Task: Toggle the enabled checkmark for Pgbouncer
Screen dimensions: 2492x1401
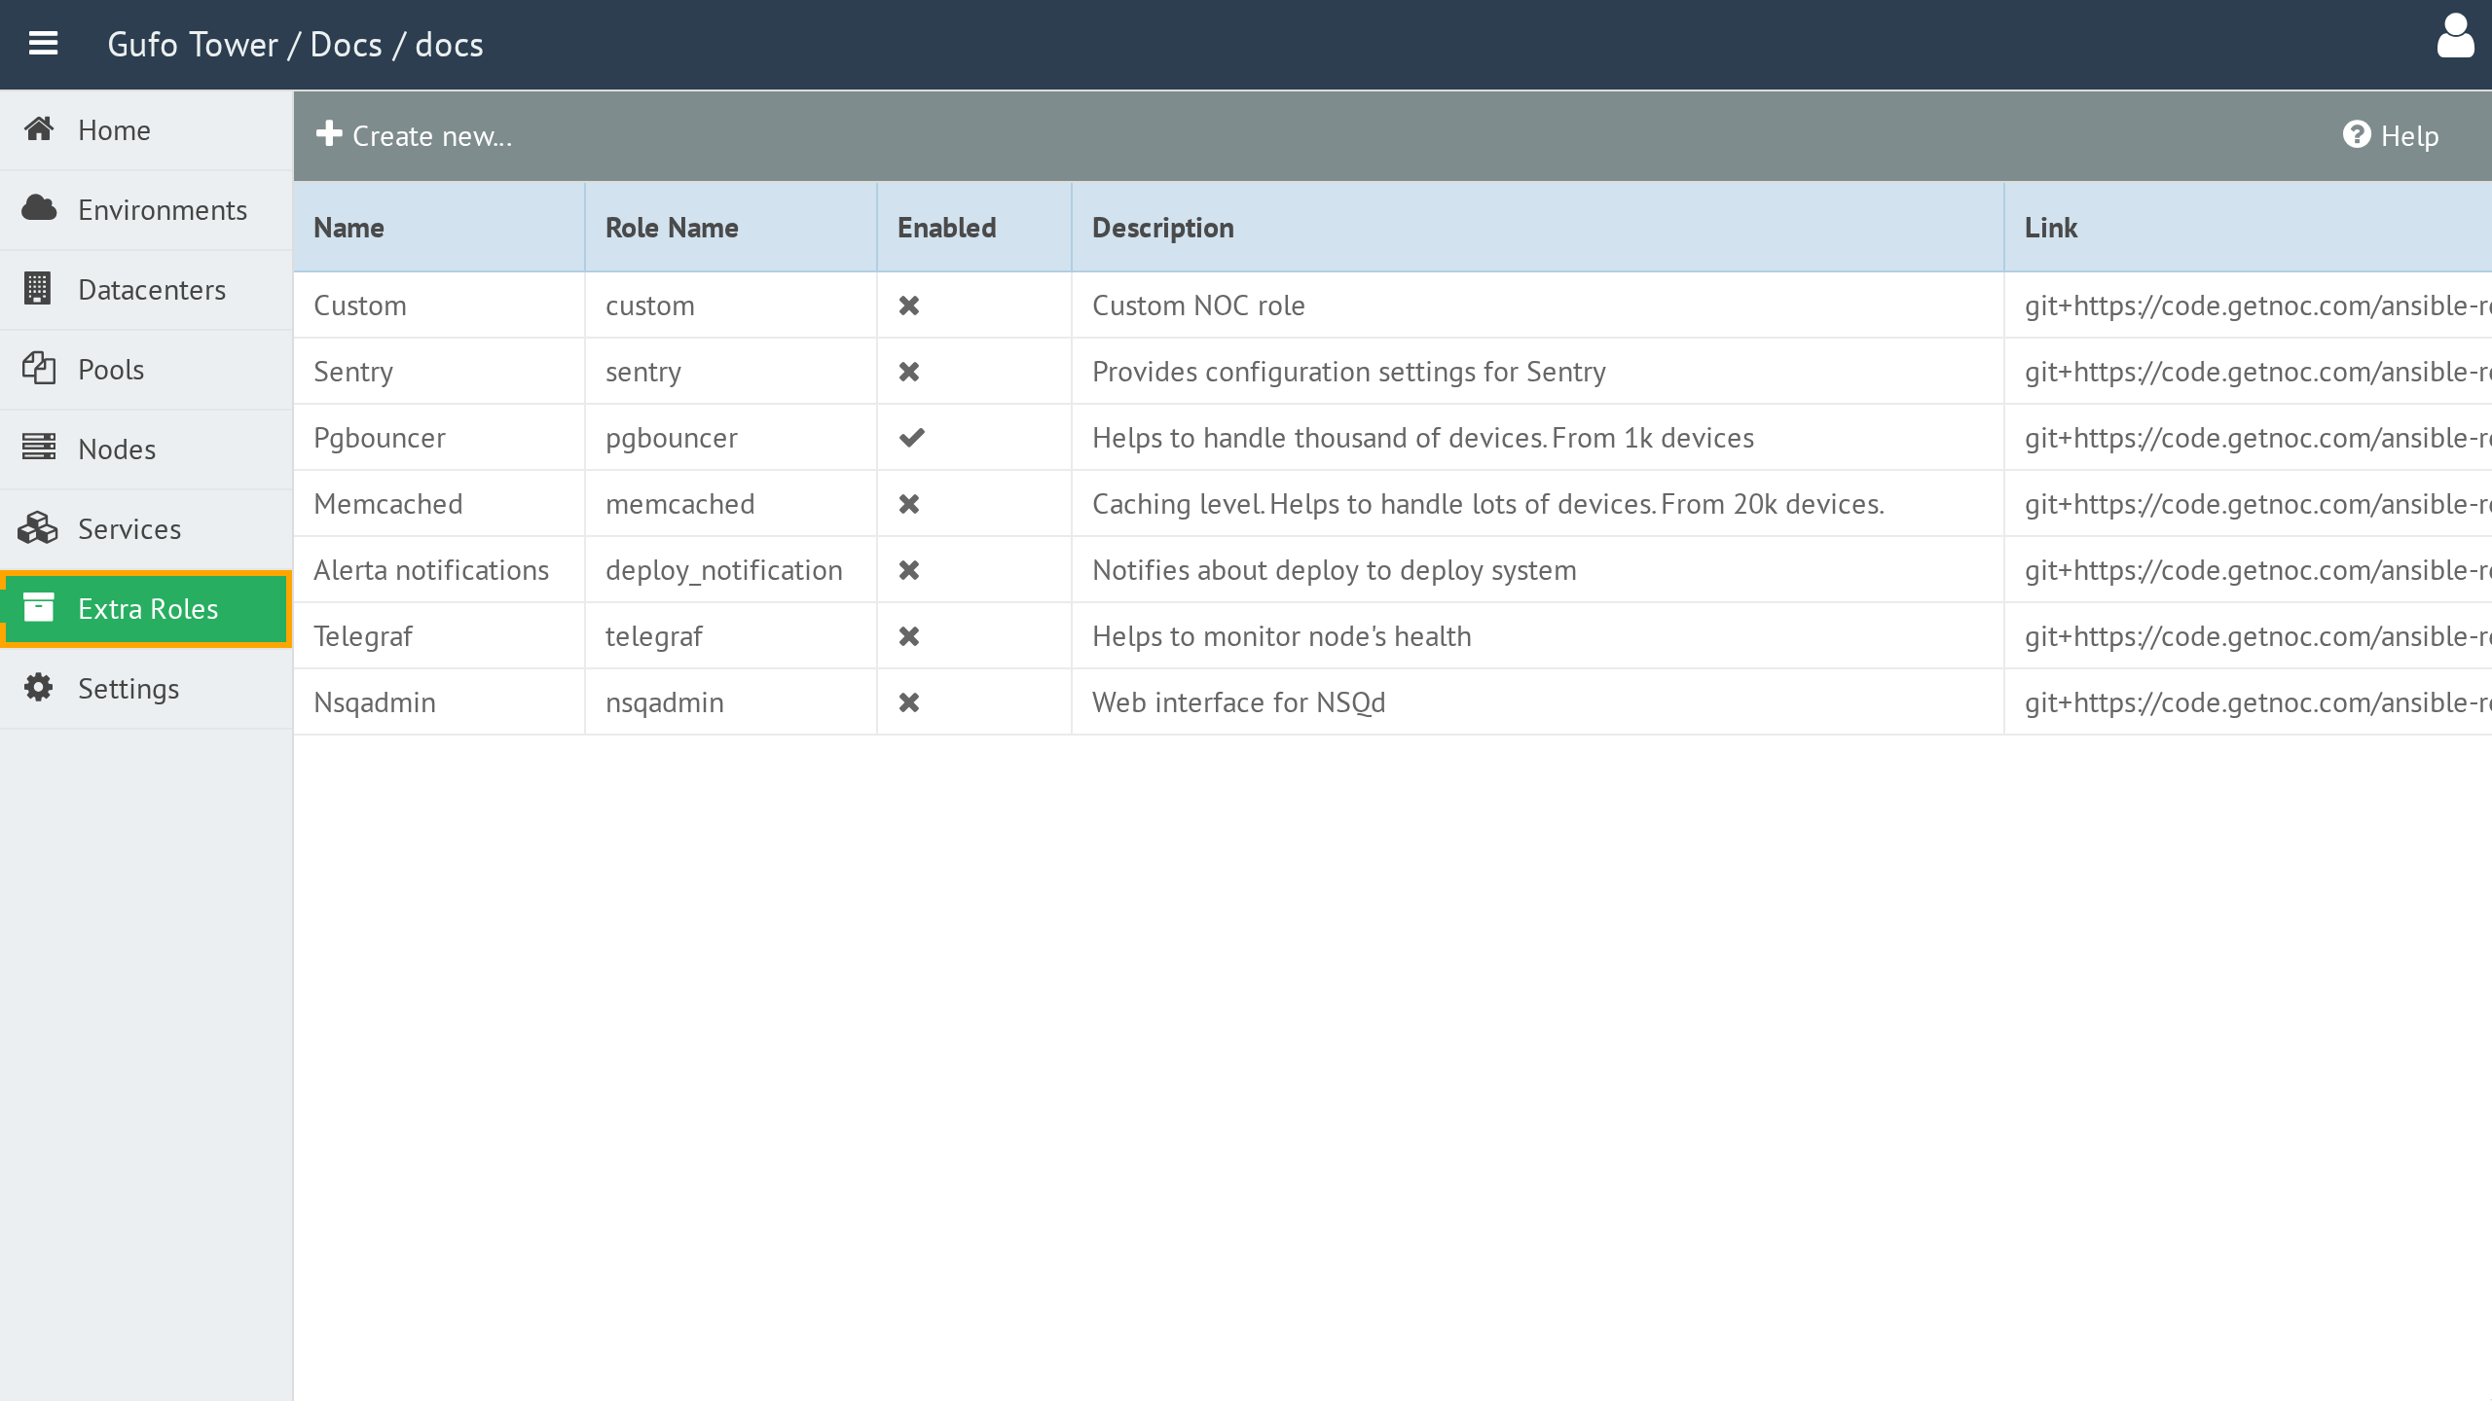Action: [x=911, y=438]
